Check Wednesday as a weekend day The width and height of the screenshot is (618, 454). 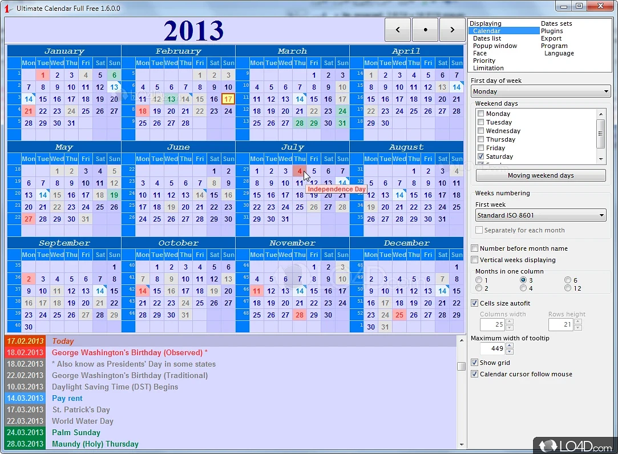(x=481, y=131)
